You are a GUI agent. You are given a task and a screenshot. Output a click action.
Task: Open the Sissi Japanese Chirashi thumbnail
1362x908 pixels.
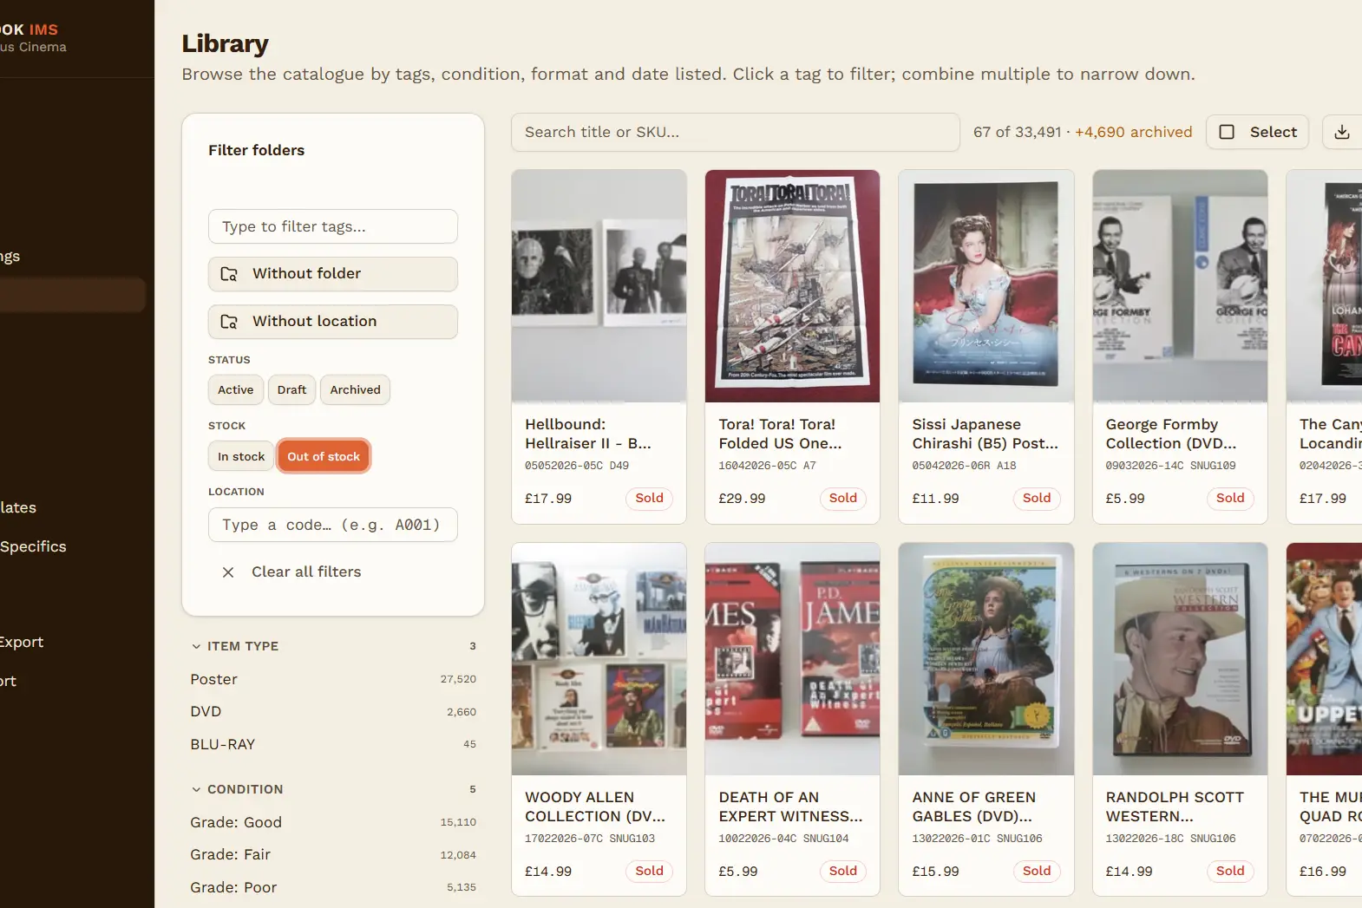click(985, 286)
